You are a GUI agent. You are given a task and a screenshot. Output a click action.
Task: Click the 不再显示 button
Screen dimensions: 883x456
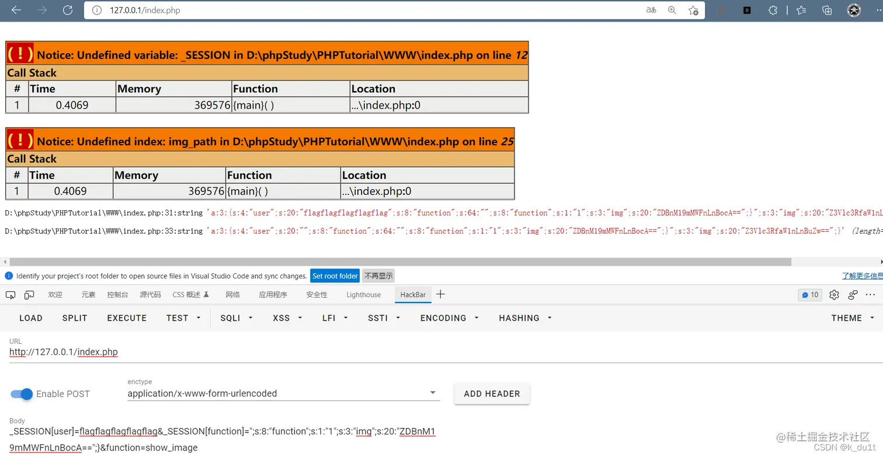378,276
